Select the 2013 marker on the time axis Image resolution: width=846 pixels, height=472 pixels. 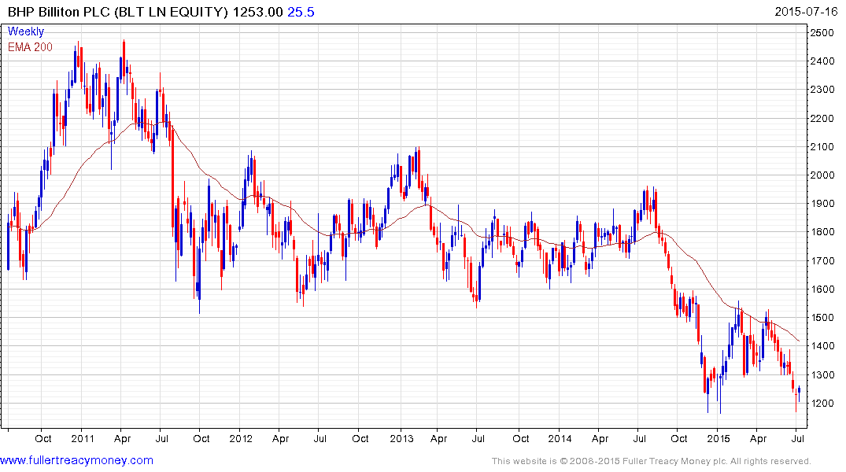point(401,438)
